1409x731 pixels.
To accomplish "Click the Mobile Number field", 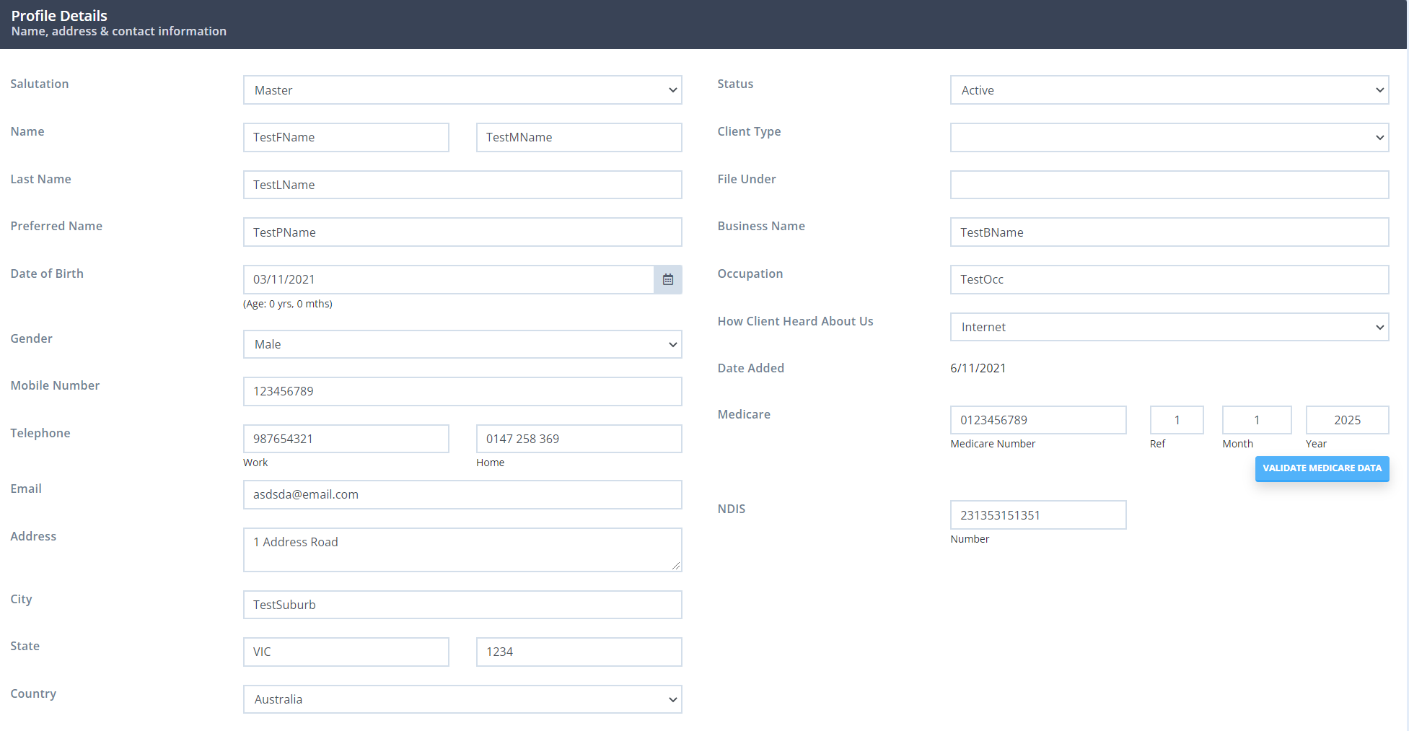I will 462,391.
